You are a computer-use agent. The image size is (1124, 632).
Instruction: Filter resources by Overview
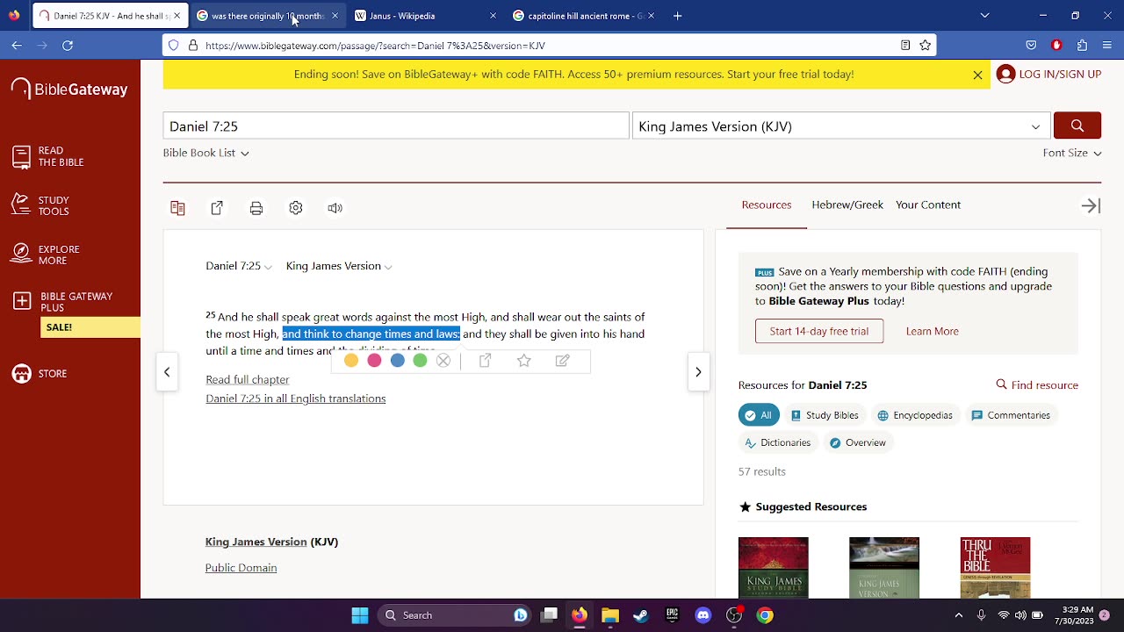857,442
